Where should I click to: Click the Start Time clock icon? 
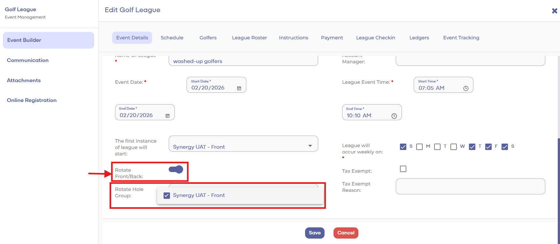click(466, 89)
